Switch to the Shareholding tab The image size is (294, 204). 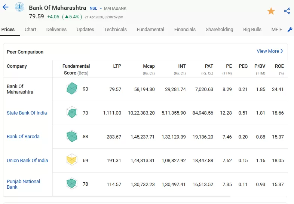(x=219, y=30)
